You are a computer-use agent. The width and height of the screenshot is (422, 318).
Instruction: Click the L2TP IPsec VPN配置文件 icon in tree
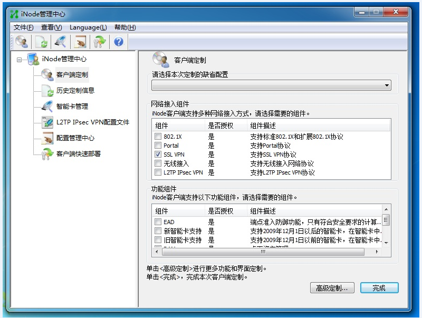point(47,122)
